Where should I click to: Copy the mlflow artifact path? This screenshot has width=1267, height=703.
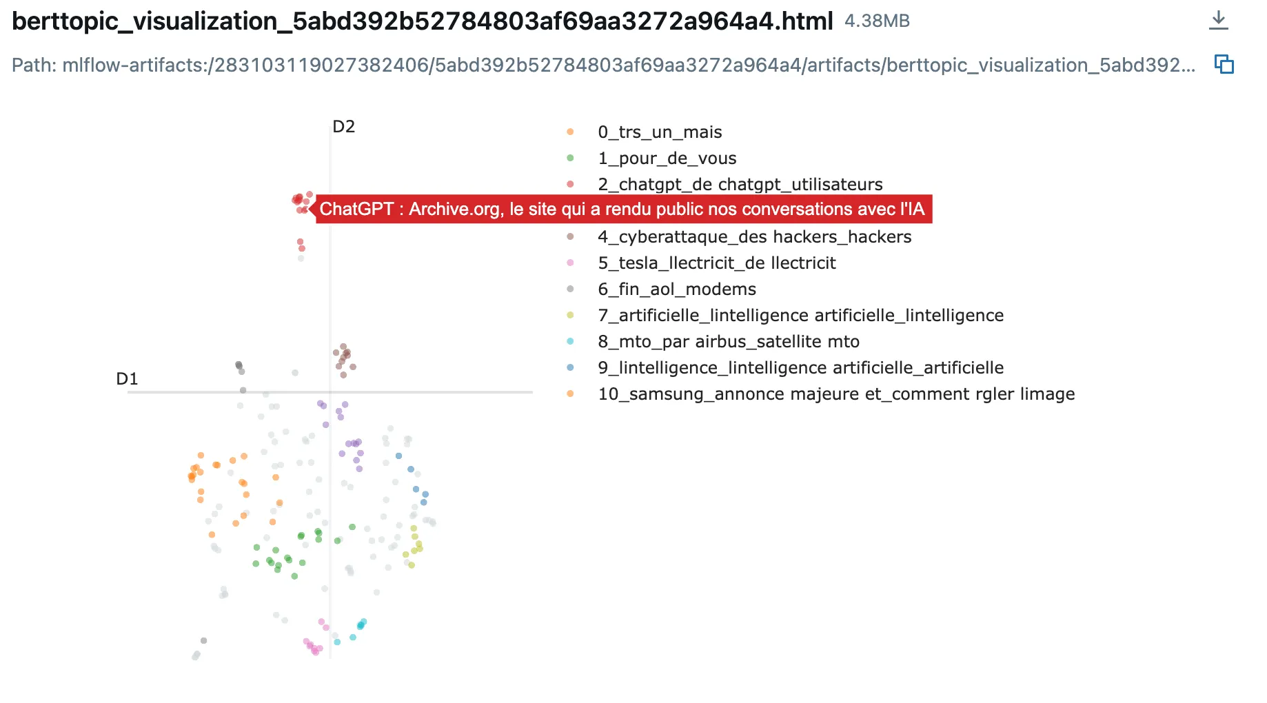tap(1224, 65)
